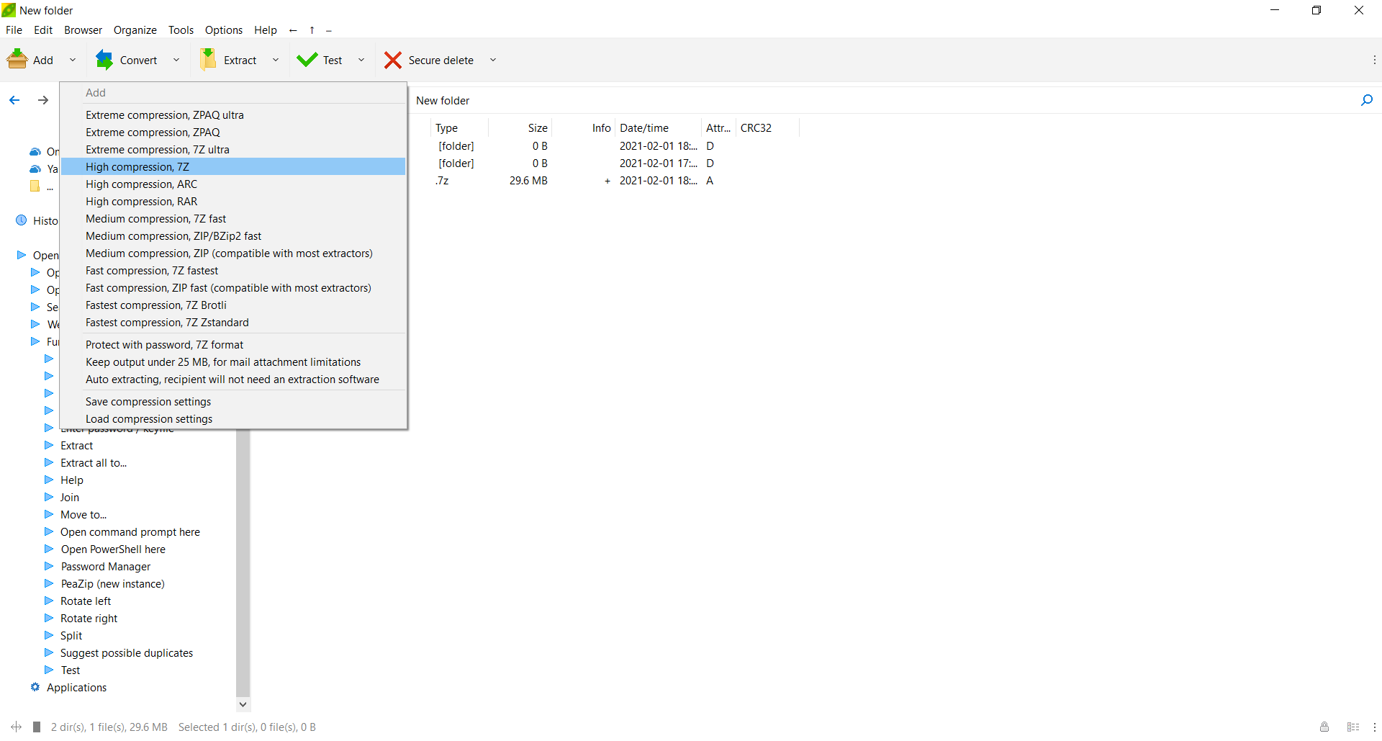Click the back navigation arrow

(x=14, y=100)
